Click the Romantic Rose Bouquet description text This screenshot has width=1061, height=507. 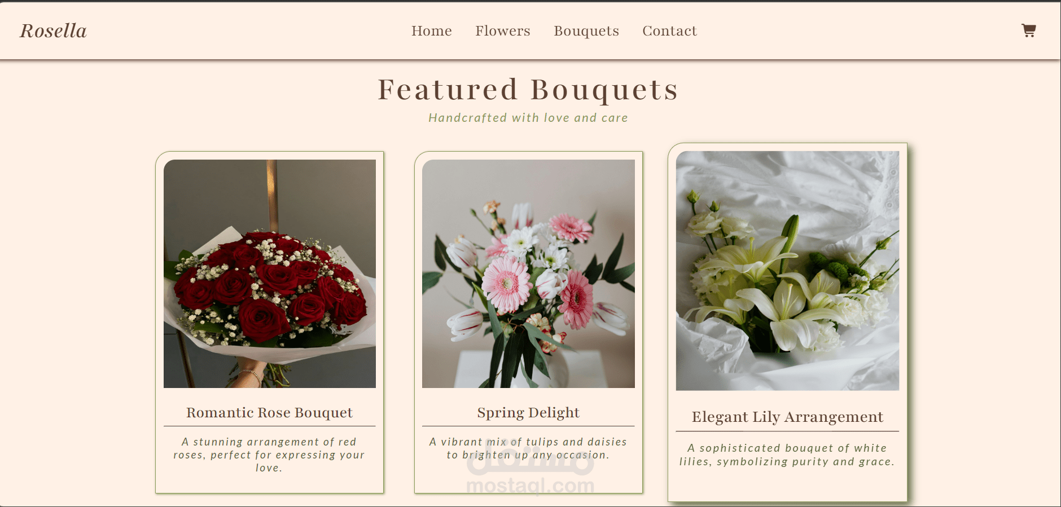[269, 455]
